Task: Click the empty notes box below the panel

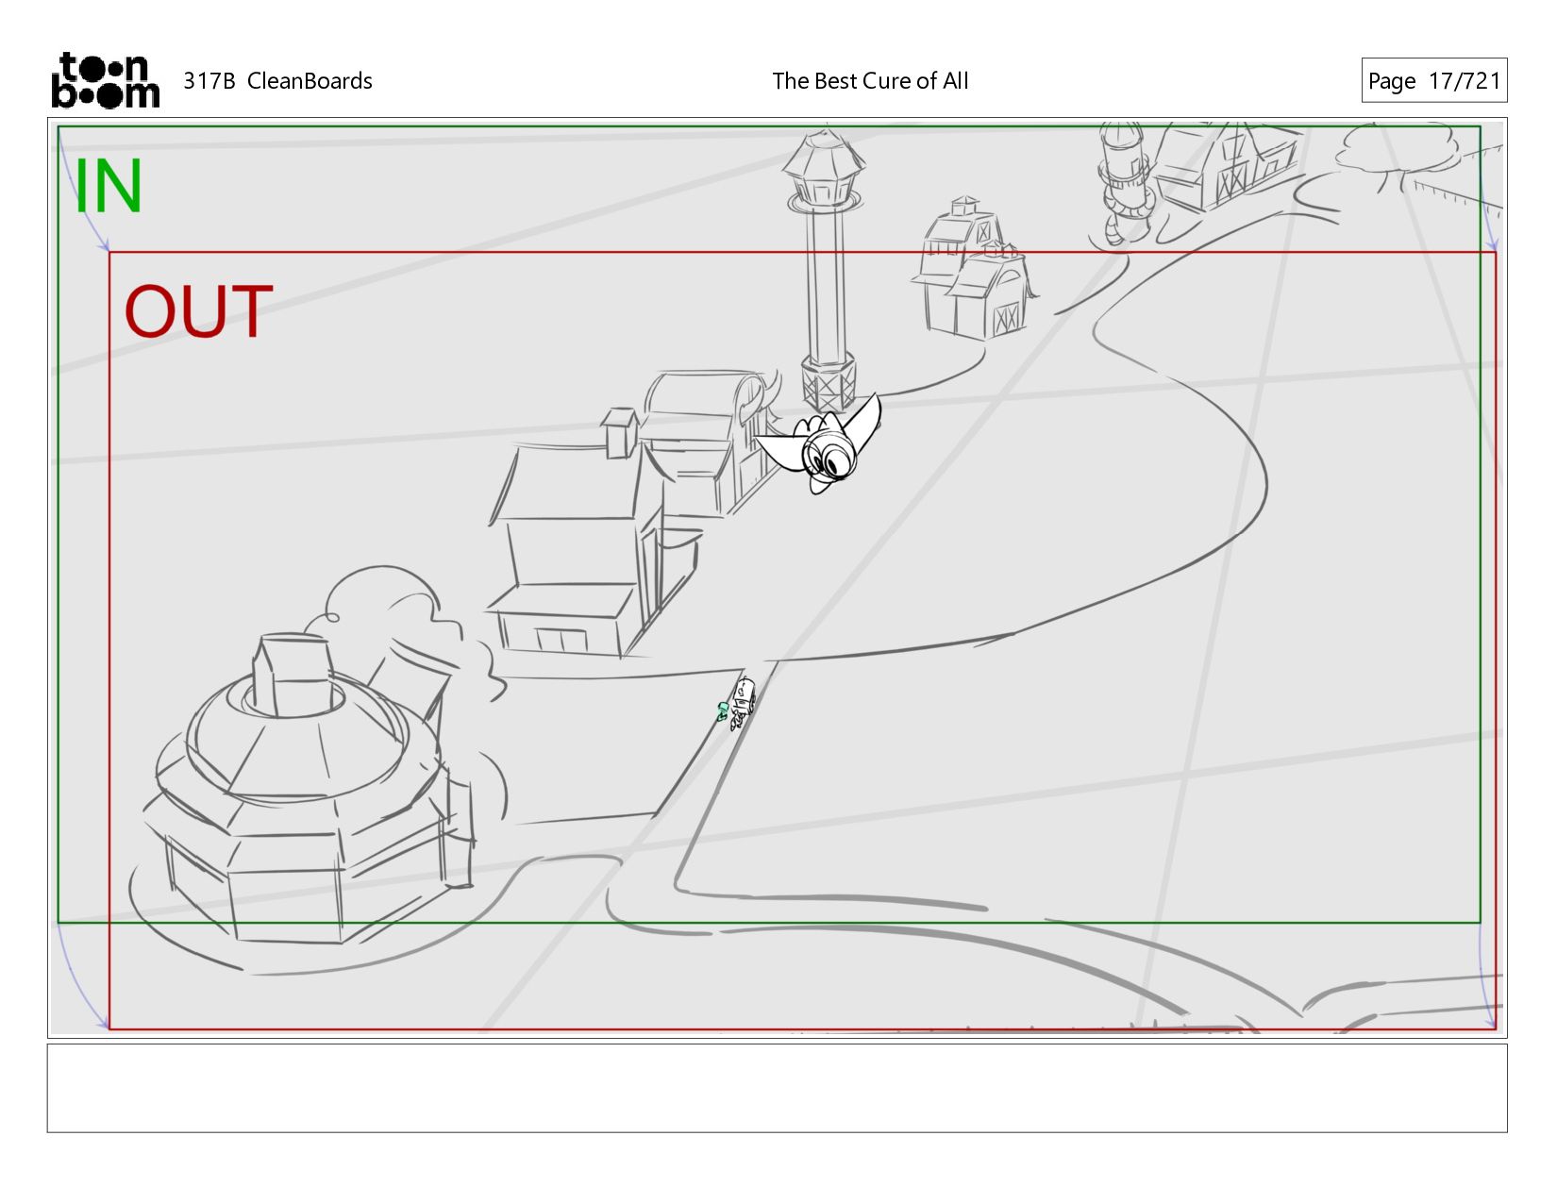Action: (777, 1088)
